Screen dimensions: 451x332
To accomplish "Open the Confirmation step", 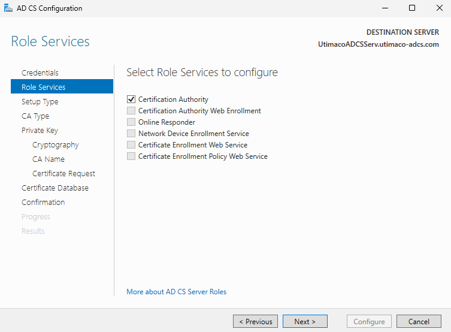I will tap(43, 202).
